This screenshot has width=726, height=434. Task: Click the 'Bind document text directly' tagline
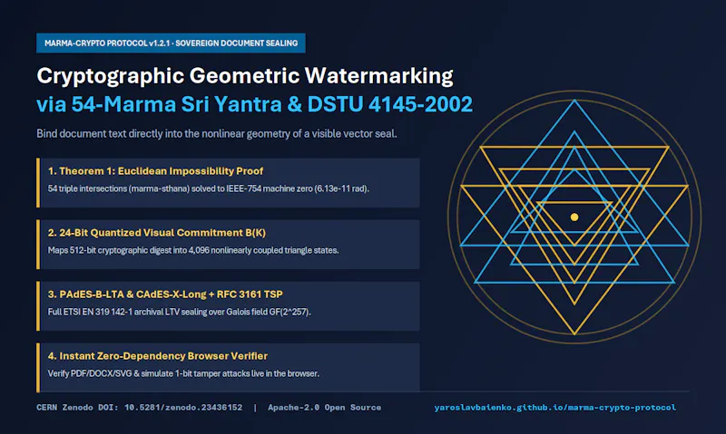[217, 134]
